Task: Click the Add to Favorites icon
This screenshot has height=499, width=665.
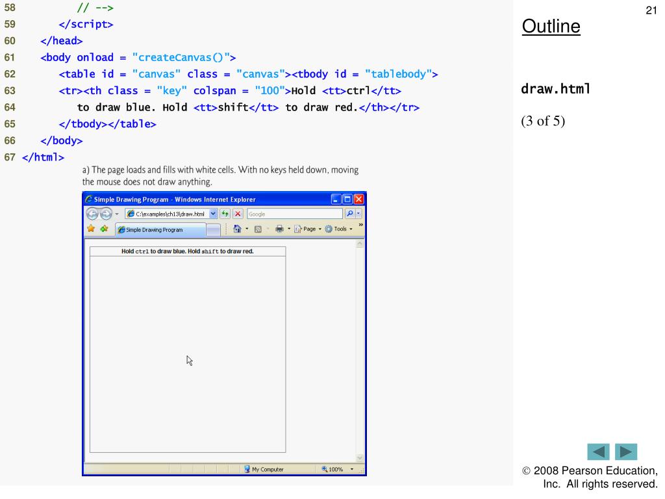Action: click(x=103, y=229)
